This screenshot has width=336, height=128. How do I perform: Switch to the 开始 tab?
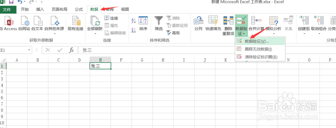[x=25, y=9]
